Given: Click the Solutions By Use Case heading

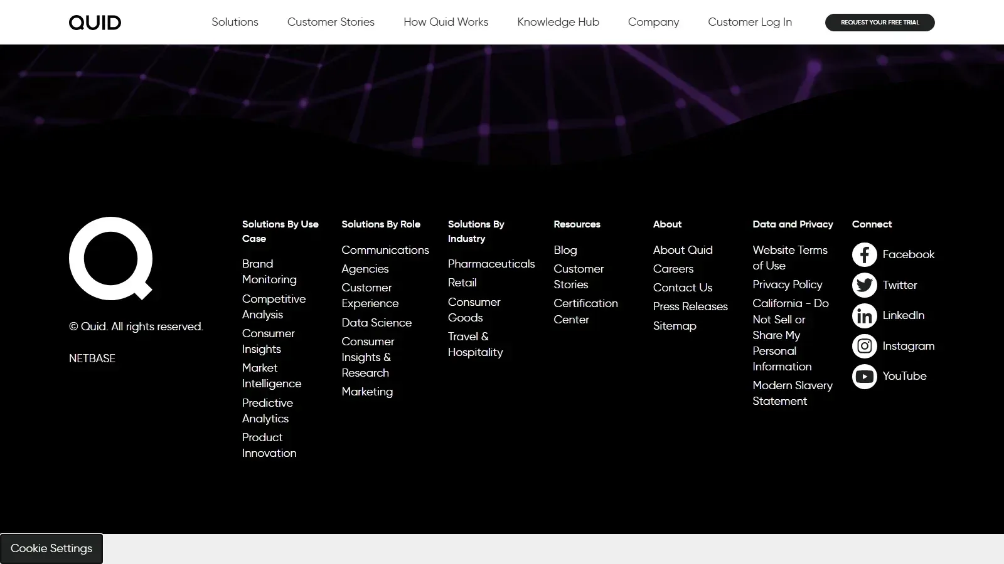Looking at the screenshot, I should [280, 231].
